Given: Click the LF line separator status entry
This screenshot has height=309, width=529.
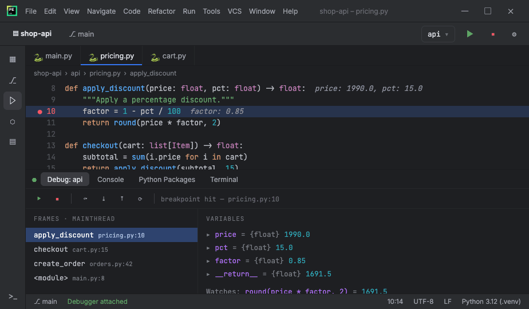Looking at the screenshot, I should click(448, 302).
